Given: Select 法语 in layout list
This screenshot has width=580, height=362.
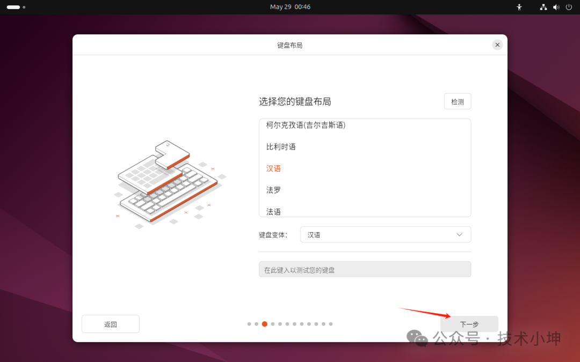Looking at the screenshot, I should click(273, 211).
